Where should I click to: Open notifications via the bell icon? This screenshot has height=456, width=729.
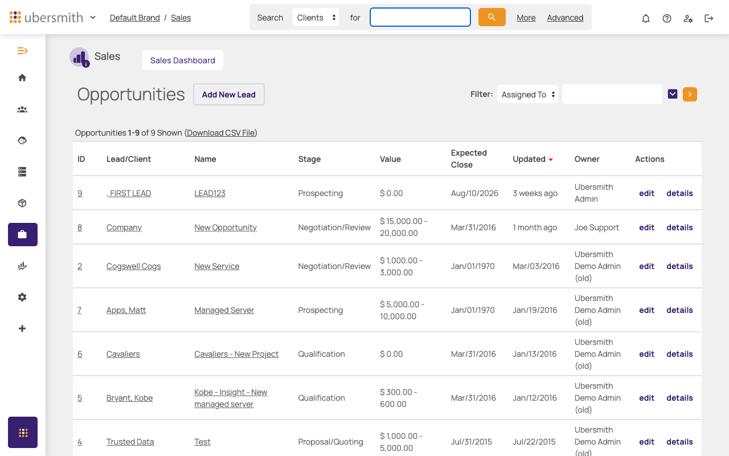pos(646,18)
